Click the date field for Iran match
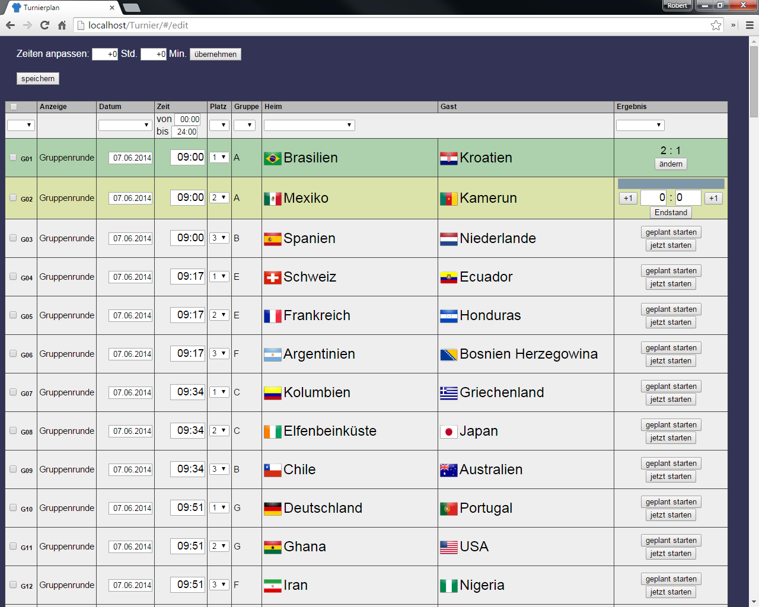The image size is (759, 607). (x=130, y=585)
